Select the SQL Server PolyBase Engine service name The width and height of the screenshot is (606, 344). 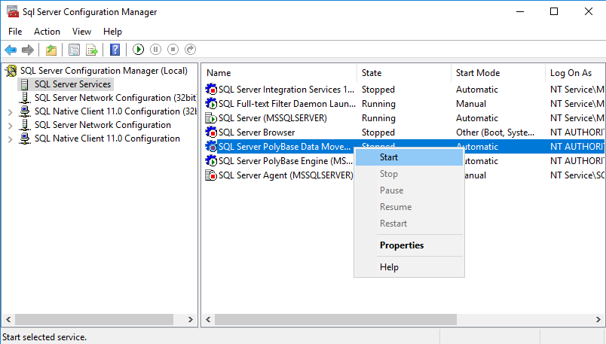(x=286, y=160)
